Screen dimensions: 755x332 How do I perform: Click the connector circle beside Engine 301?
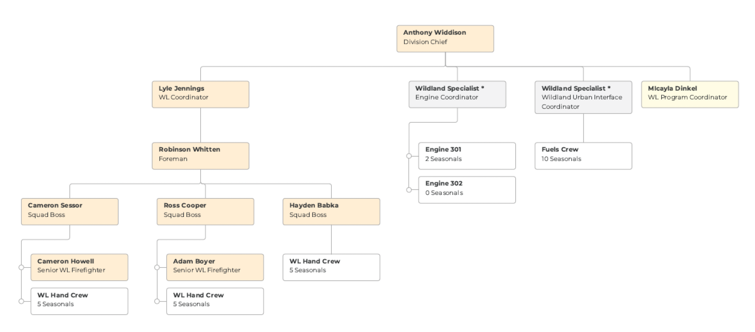409,156
